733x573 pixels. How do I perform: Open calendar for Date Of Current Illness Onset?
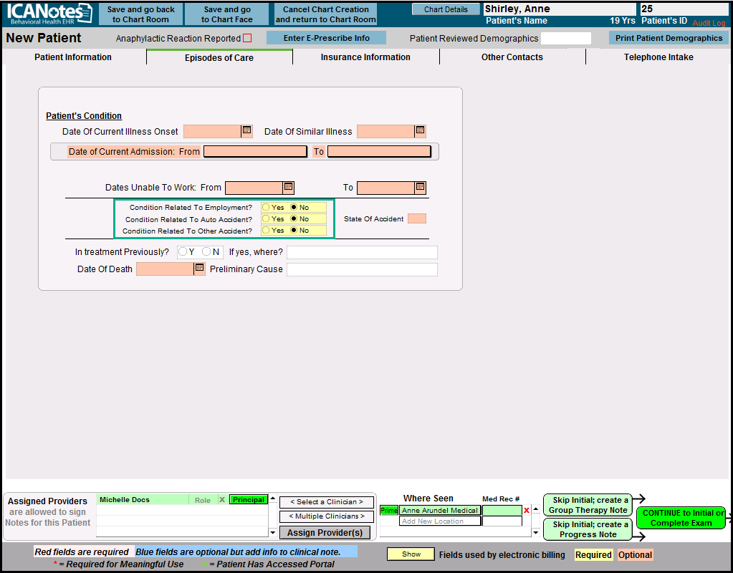(246, 131)
